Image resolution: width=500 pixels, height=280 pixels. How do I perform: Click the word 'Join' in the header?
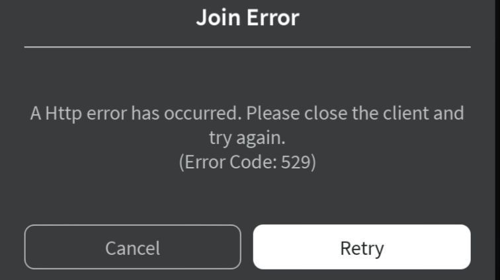[218, 18]
